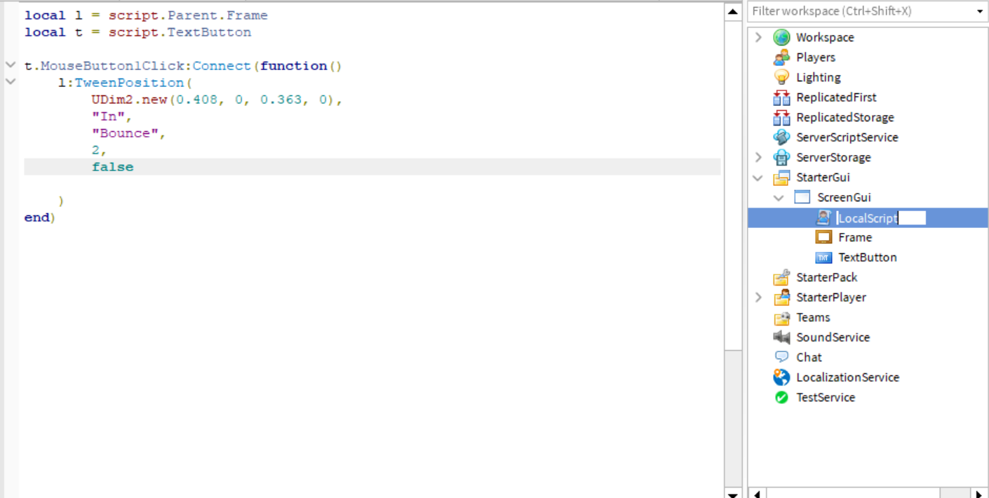Click the ServerScriptService script icon
989x498 pixels.
click(781, 137)
